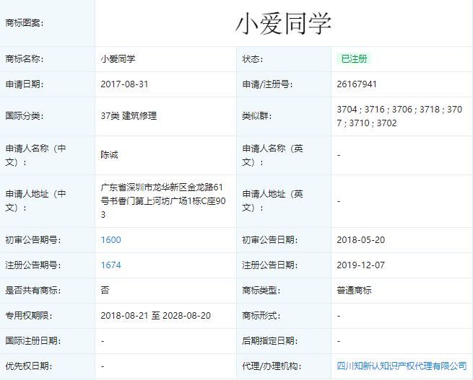Select the trademark name value 小爱同学
Viewport: 473px width, 380px height.
[x=118, y=58]
